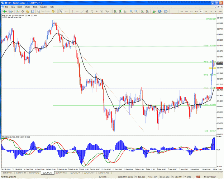Screen dimensions: 224x179
Task: Expand the Periodicity clock dropdown arrow
Action: click(x=162, y=11)
